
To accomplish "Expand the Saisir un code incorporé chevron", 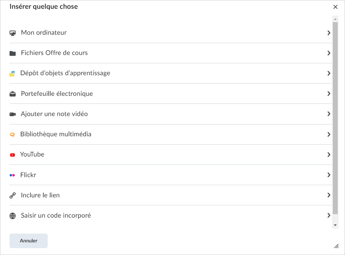I will [329, 215].
